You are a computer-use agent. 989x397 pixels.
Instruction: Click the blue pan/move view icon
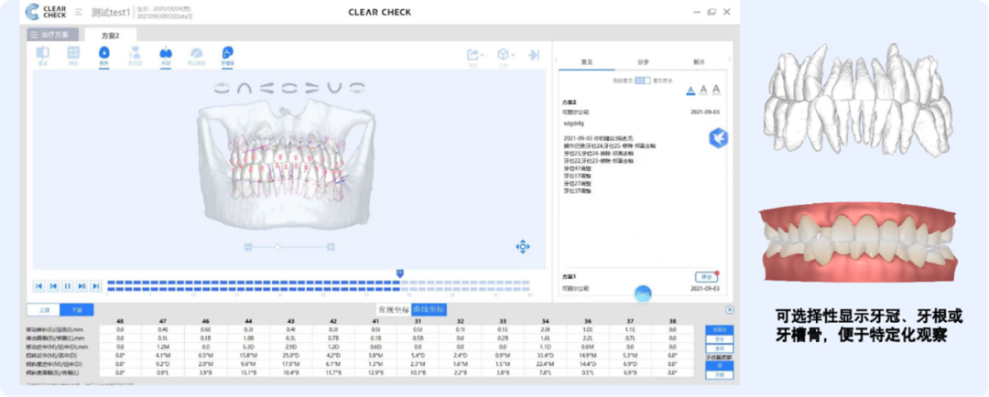[523, 247]
